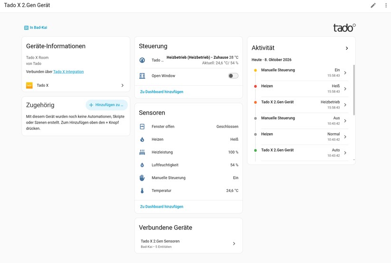
Task: Click the Open Window icon
Action: (142, 76)
